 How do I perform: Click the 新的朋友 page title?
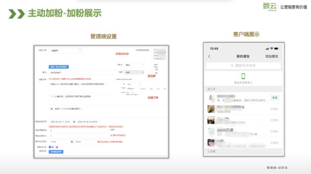pos(243,56)
